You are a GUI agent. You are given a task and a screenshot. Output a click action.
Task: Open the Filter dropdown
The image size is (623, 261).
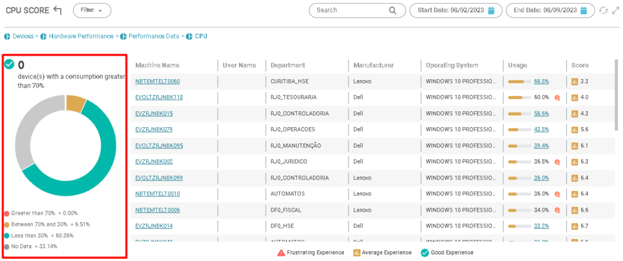coord(92,10)
